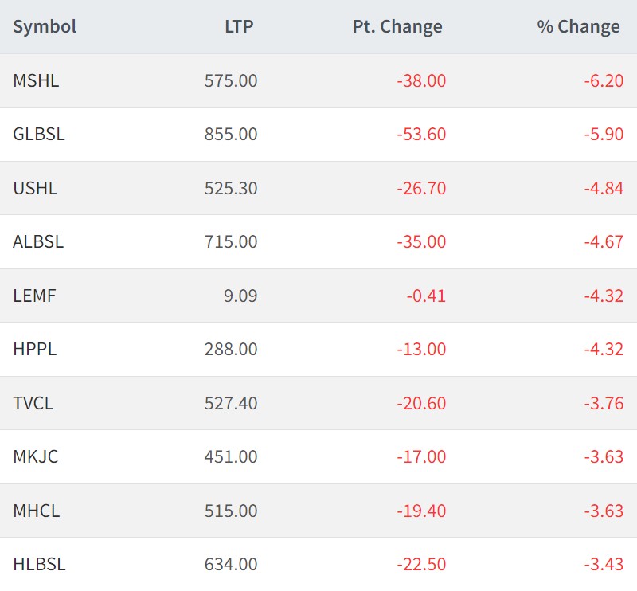
Task: Sort by % Change column header
Action: pyautogui.click(x=578, y=26)
